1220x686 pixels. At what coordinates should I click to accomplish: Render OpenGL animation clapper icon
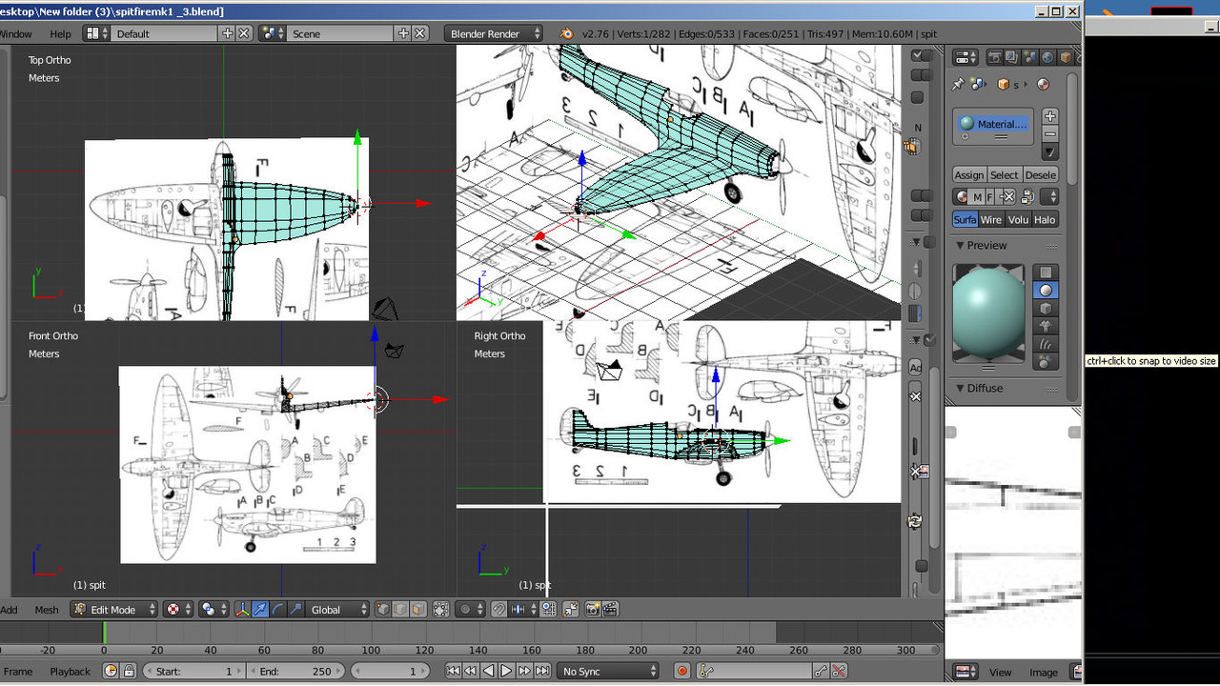[610, 610]
